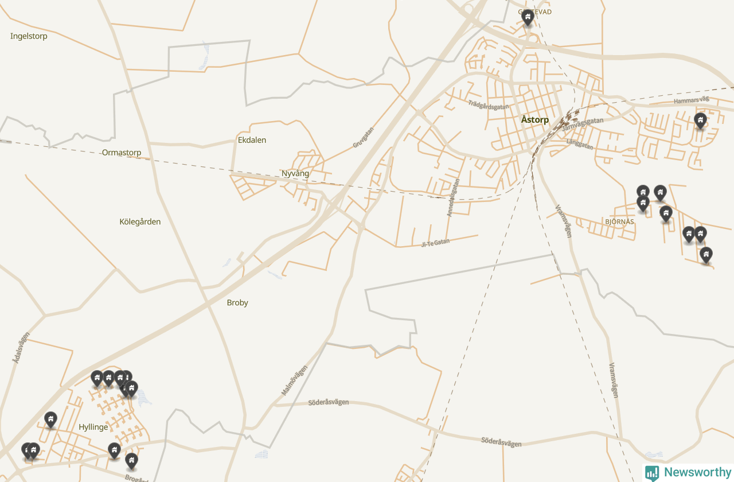The height and width of the screenshot is (482, 734).
Task: Open the Newsworthy link text
Action: point(697,473)
